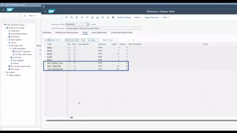The width and height of the screenshot is (237, 133).
Task: Collapse the SNP S/4HANA Cockpit root node
Action: pyautogui.click(x=3, y=25)
